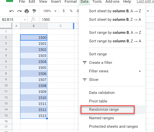Screen dimensions: 154x132
Task: Select Pivot table menu entry
Action: coord(98,101)
